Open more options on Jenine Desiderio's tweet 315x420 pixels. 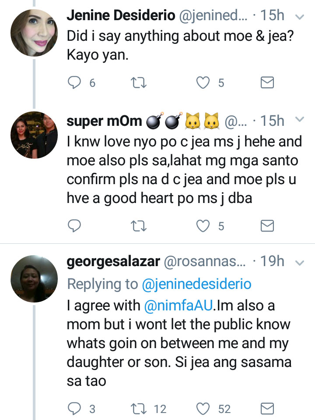tap(300, 17)
